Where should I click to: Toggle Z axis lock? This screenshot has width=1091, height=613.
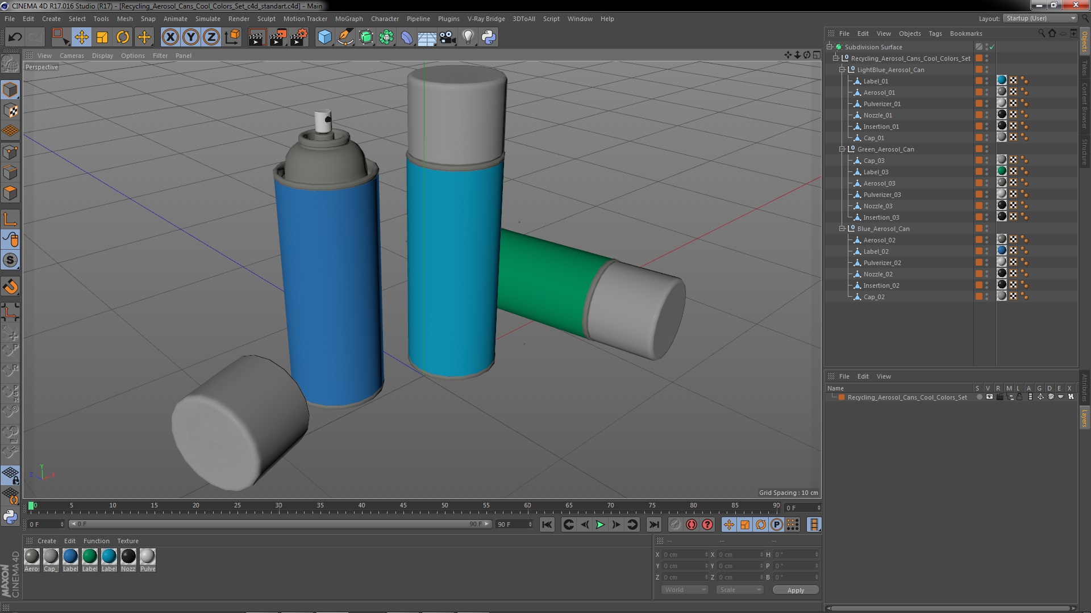tap(211, 37)
